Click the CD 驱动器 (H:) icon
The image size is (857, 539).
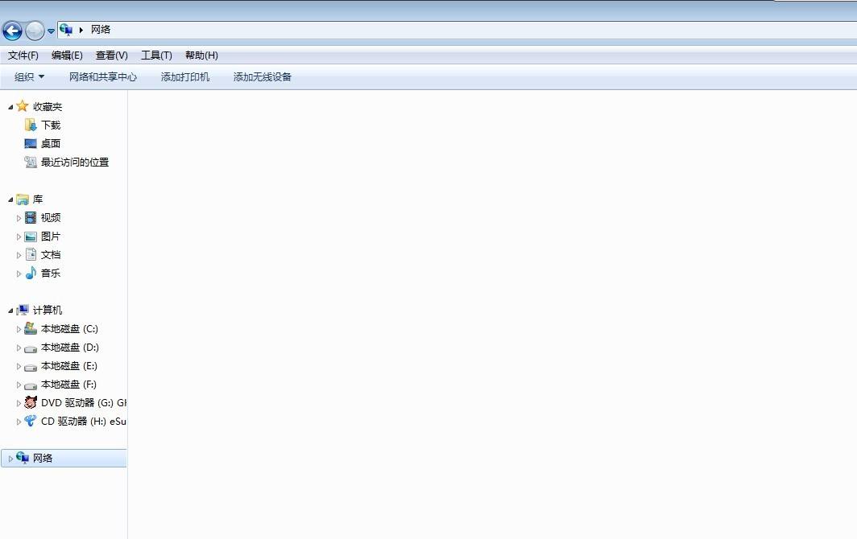(31, 421)
